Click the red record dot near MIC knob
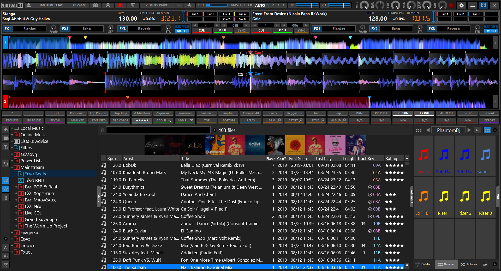Image resolution: width=501 pixels, height=271 pixels. [451, 5]
